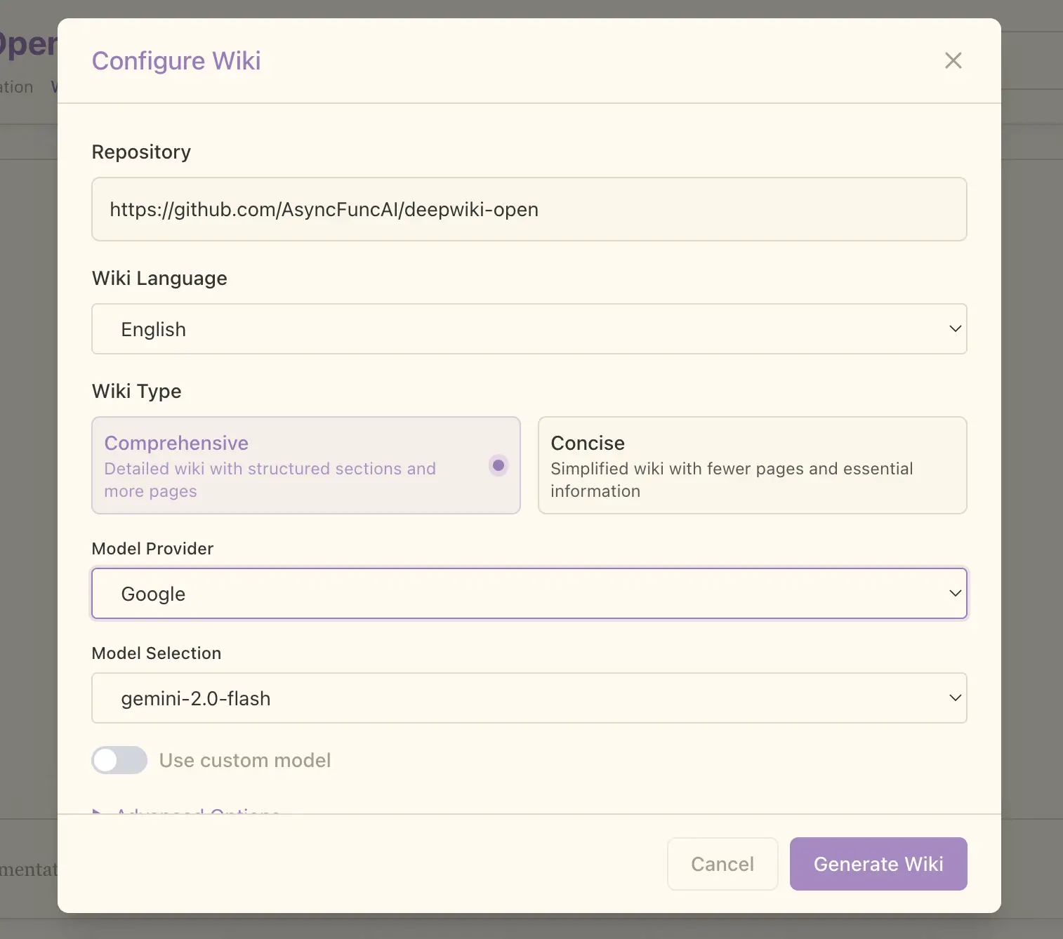
Task: Choose the Concise wiki type
Action: pos(752,465)
